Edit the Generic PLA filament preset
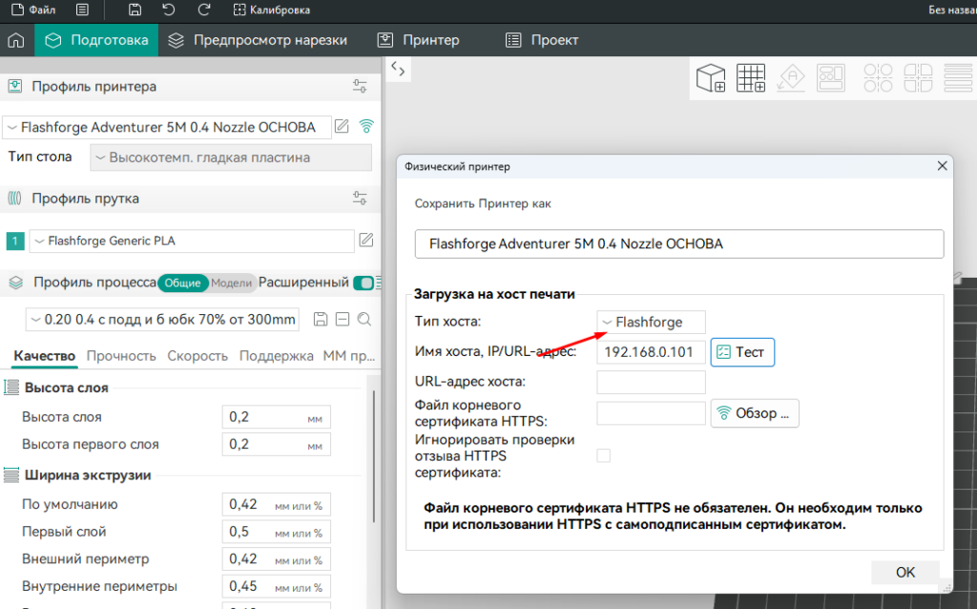977x609 pixels. coord(366,240)
